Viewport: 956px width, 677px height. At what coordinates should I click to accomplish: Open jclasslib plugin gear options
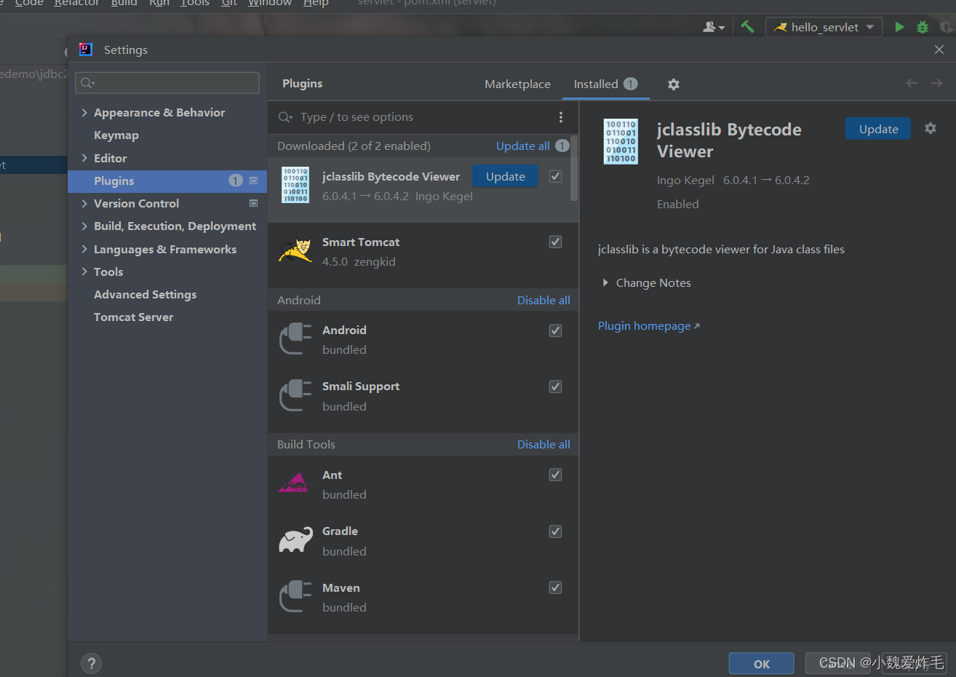pyautogui.click(x=931, y=128)
